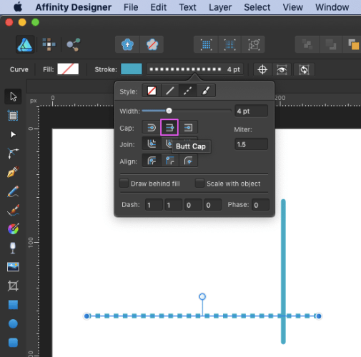Click the Synchronize Defaults flower icon
Viewport: 361px width, 357px height.
(127, 44)
